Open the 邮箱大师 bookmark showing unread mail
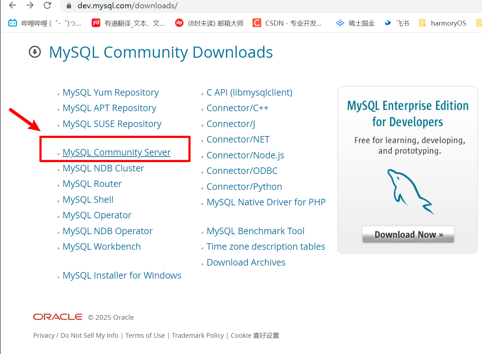The image size is (482, 354). coord(180,23)
